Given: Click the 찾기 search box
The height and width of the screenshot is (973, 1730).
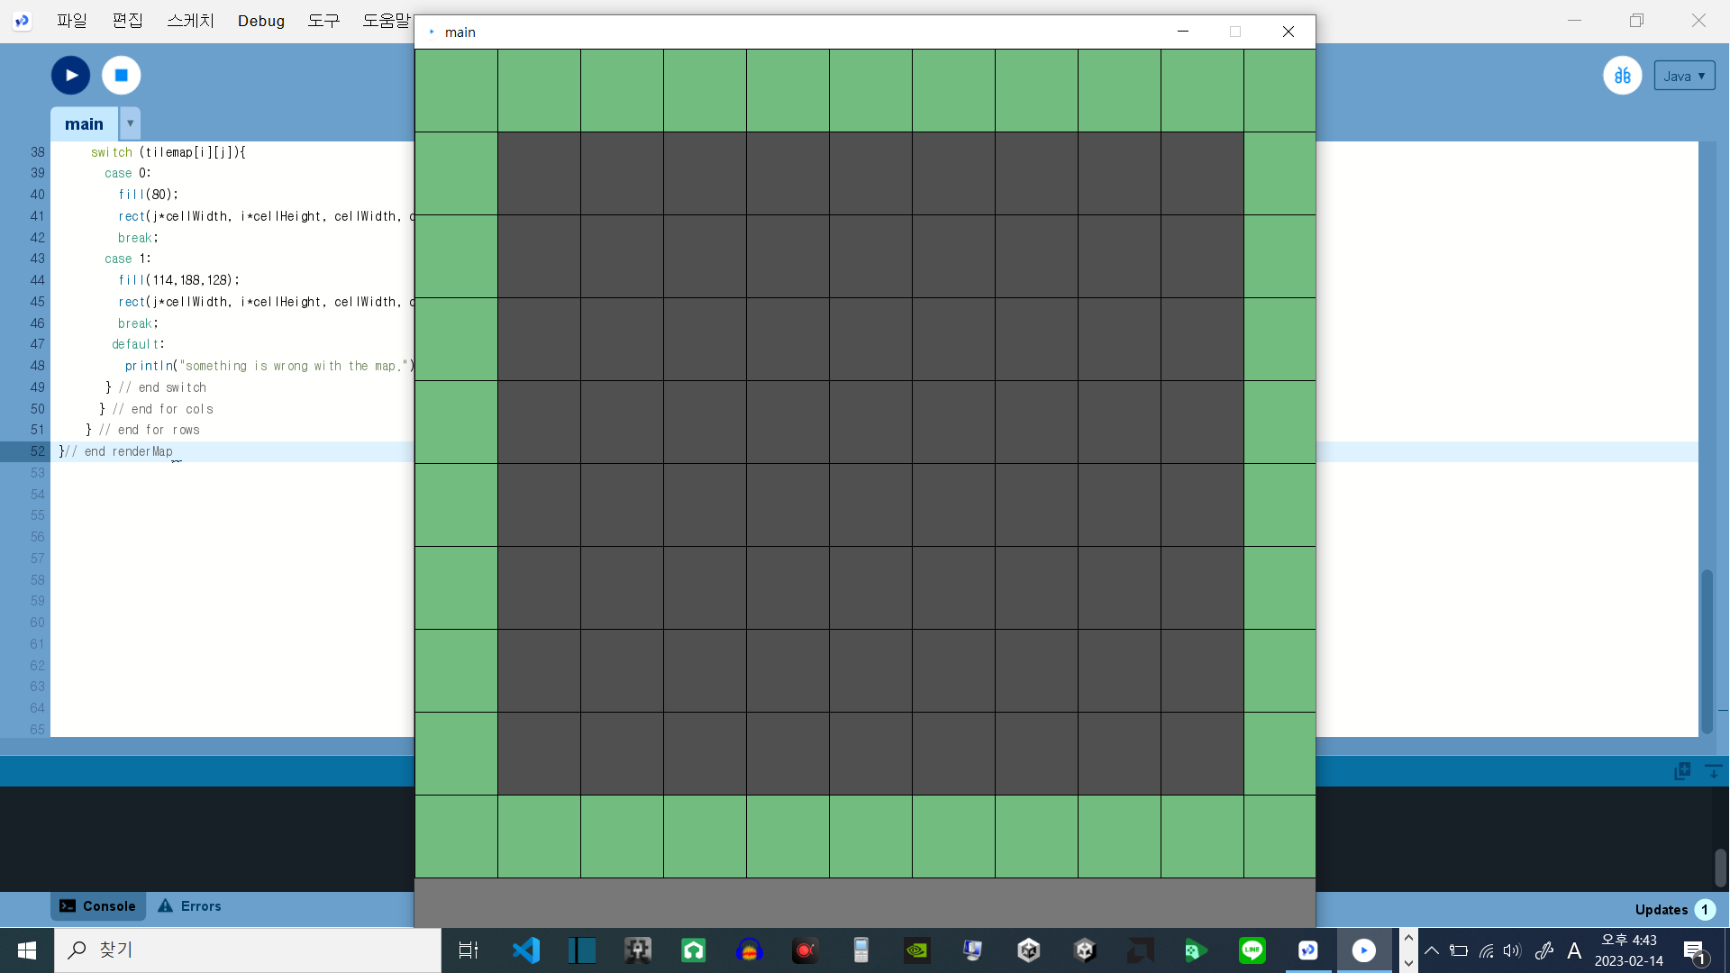Looking at the screenshot, I should [248, 950].
